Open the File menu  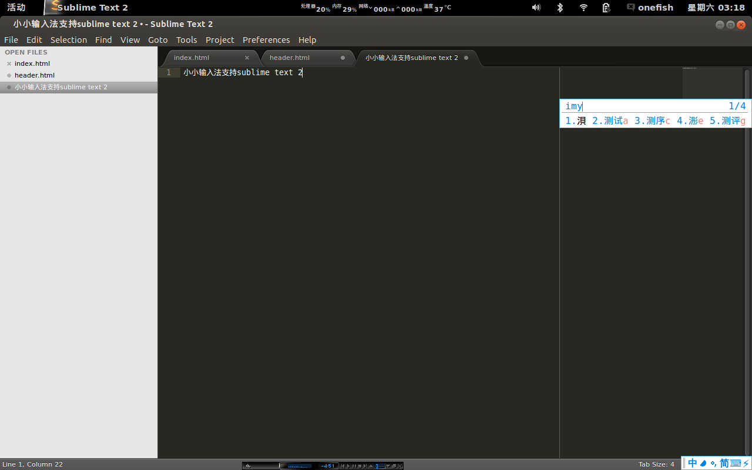(11, 40)
